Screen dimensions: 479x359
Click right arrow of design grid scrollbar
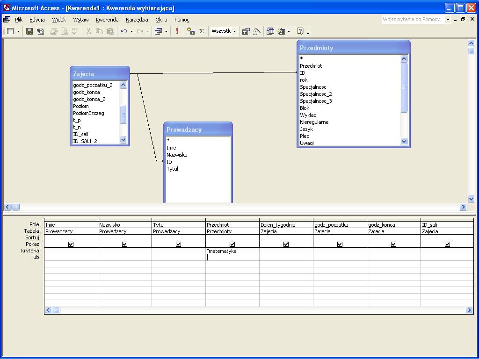(469, 310)
